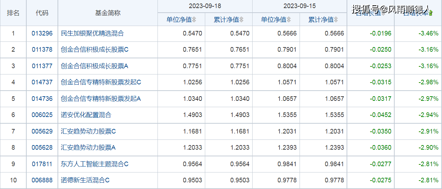
Task: Click fund code 005629
Action: tap(42, 131)
